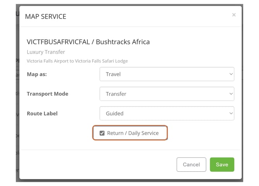Click the Luxury Transfer subtitle text
The image size is (259, 186).
click(x=46, y=52)
